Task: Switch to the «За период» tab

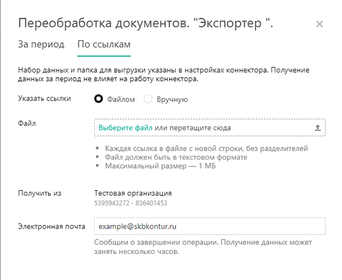Action: (41, 44)
